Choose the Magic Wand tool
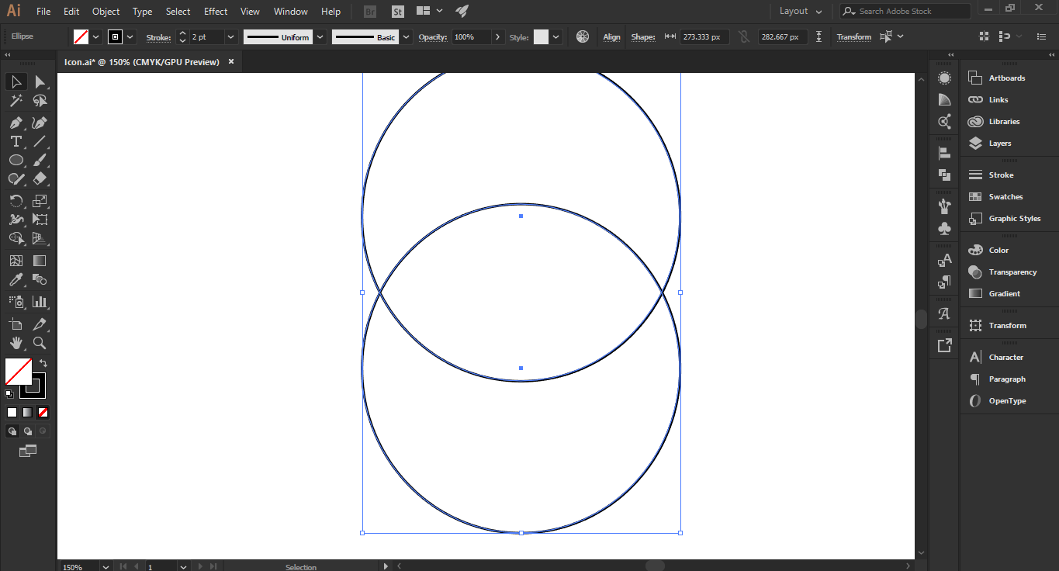The image size is (1059, 571). click(16, 101)
